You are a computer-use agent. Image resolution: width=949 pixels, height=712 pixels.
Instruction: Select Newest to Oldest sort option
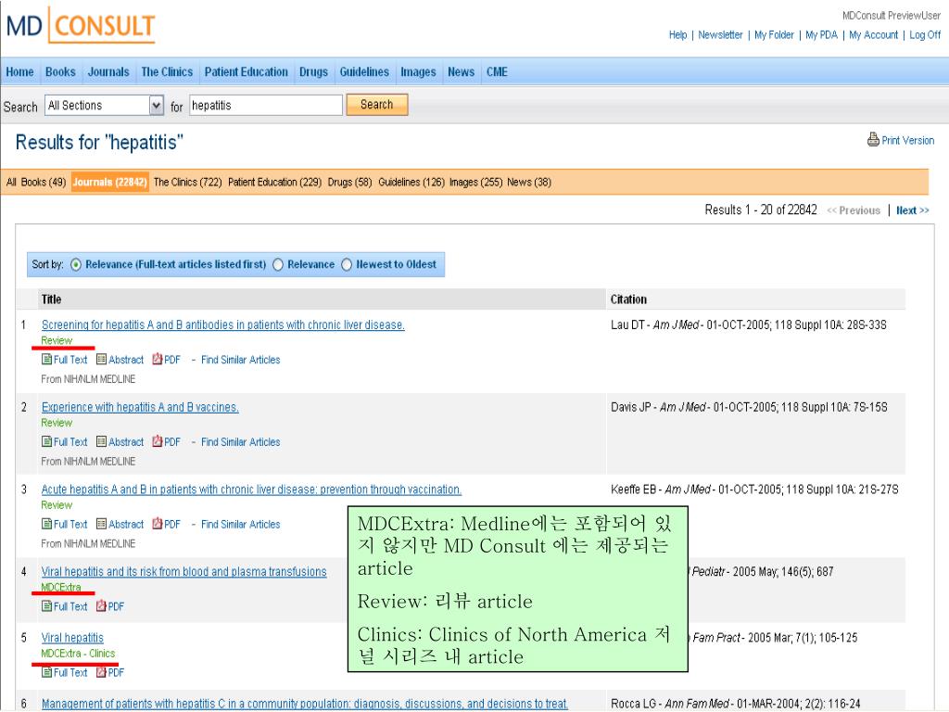click(347, 264)
